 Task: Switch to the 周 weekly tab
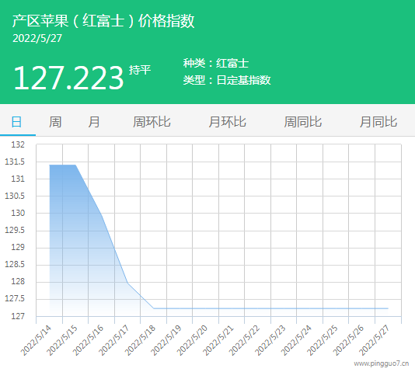(55, 122)
